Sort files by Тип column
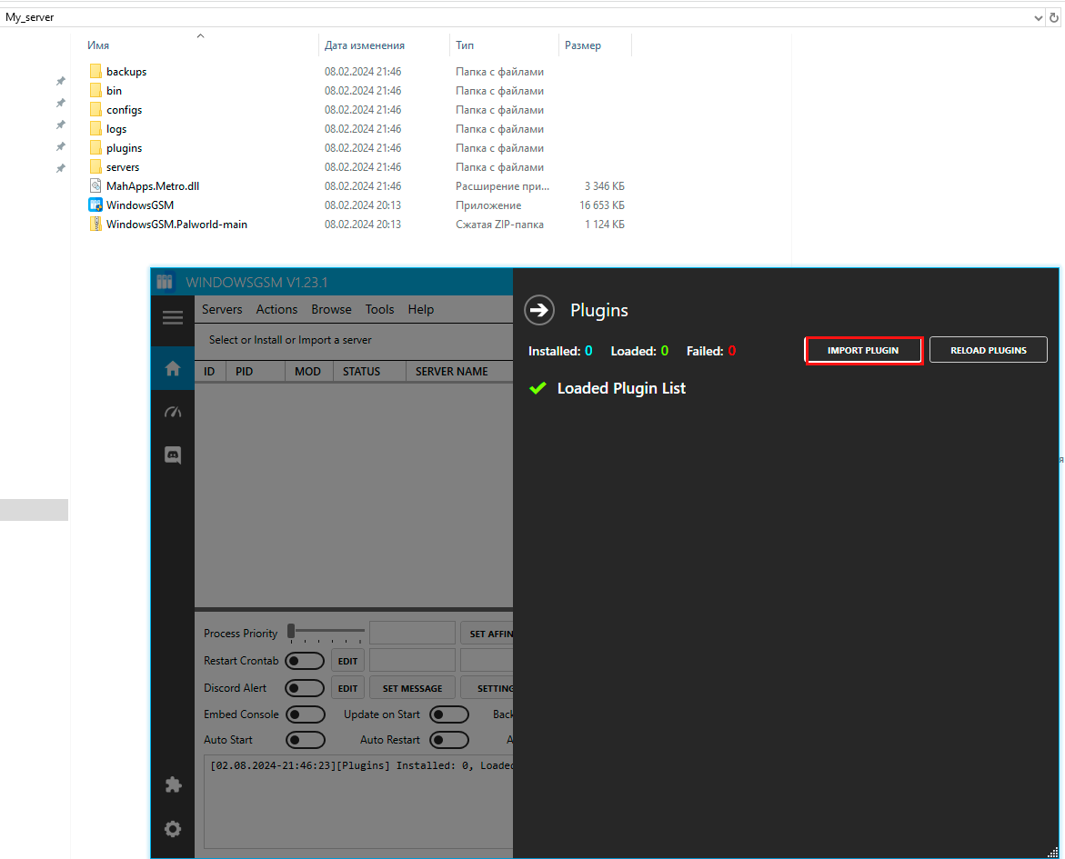This screenshot has width=1065, height=859. tap(465, 45)
